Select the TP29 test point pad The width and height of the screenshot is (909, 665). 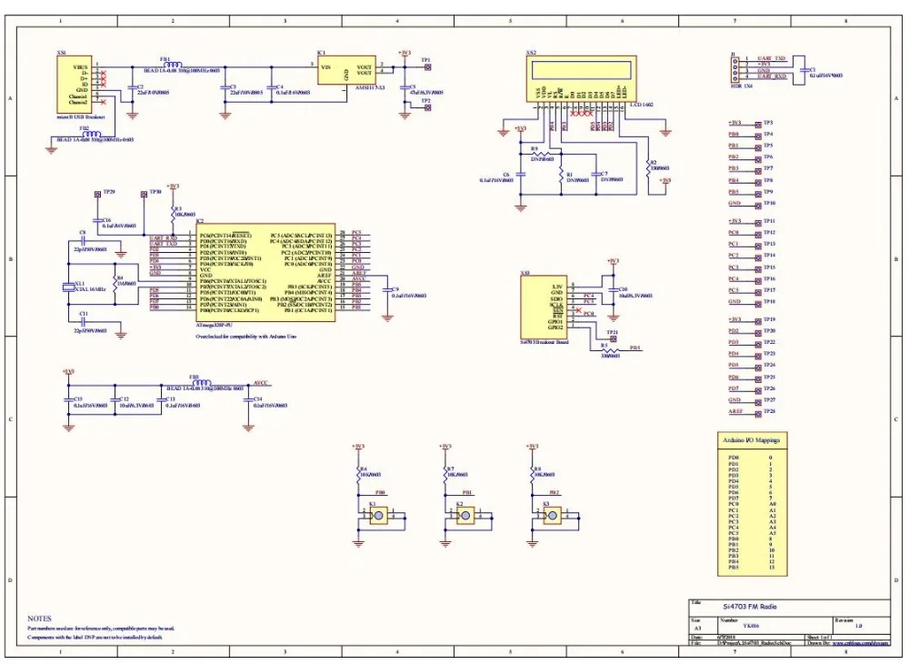[x=97, y=195]
